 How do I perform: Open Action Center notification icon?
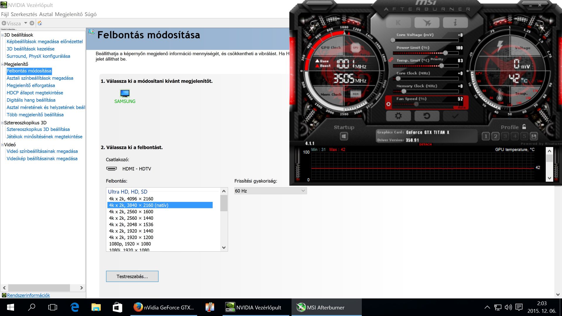pyautogui.click(x=519, y=307)
